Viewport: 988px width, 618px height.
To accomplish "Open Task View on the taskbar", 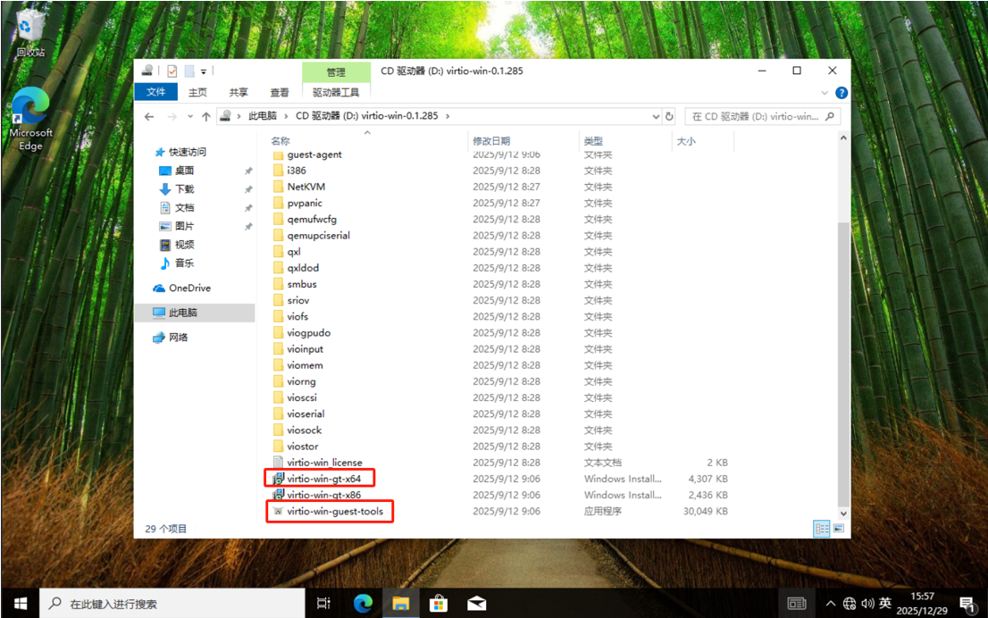I will pos(324,604).
